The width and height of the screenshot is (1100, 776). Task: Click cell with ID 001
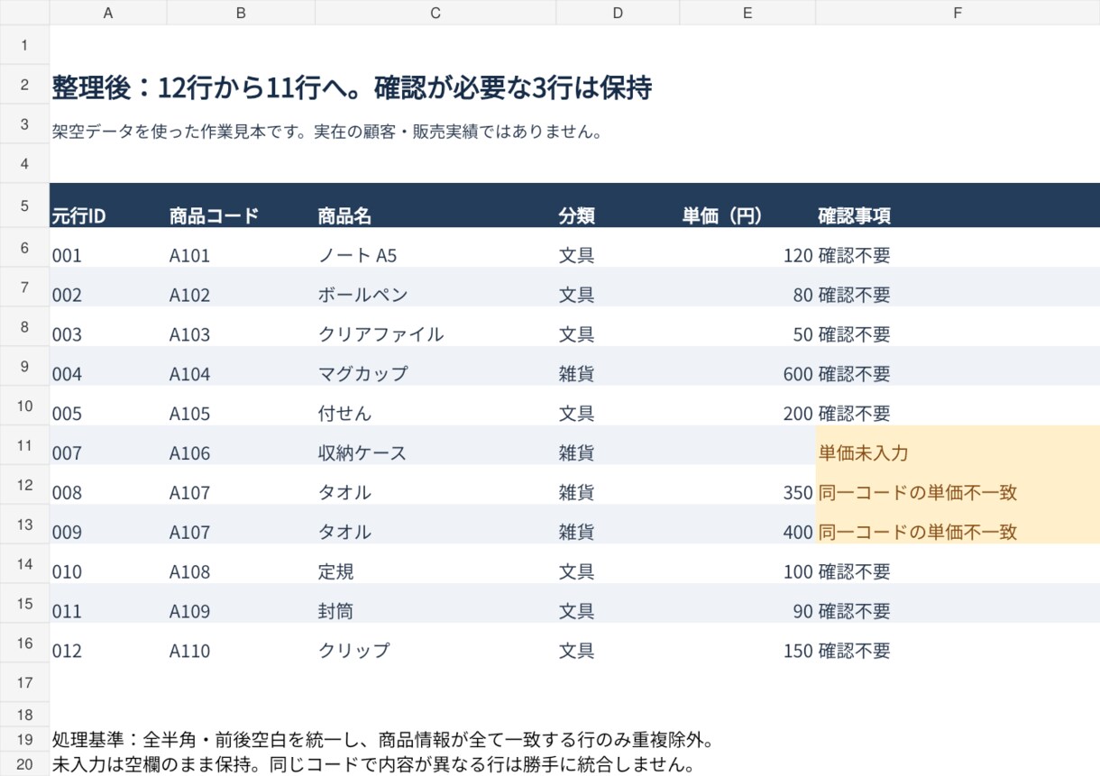coord(108,248)
